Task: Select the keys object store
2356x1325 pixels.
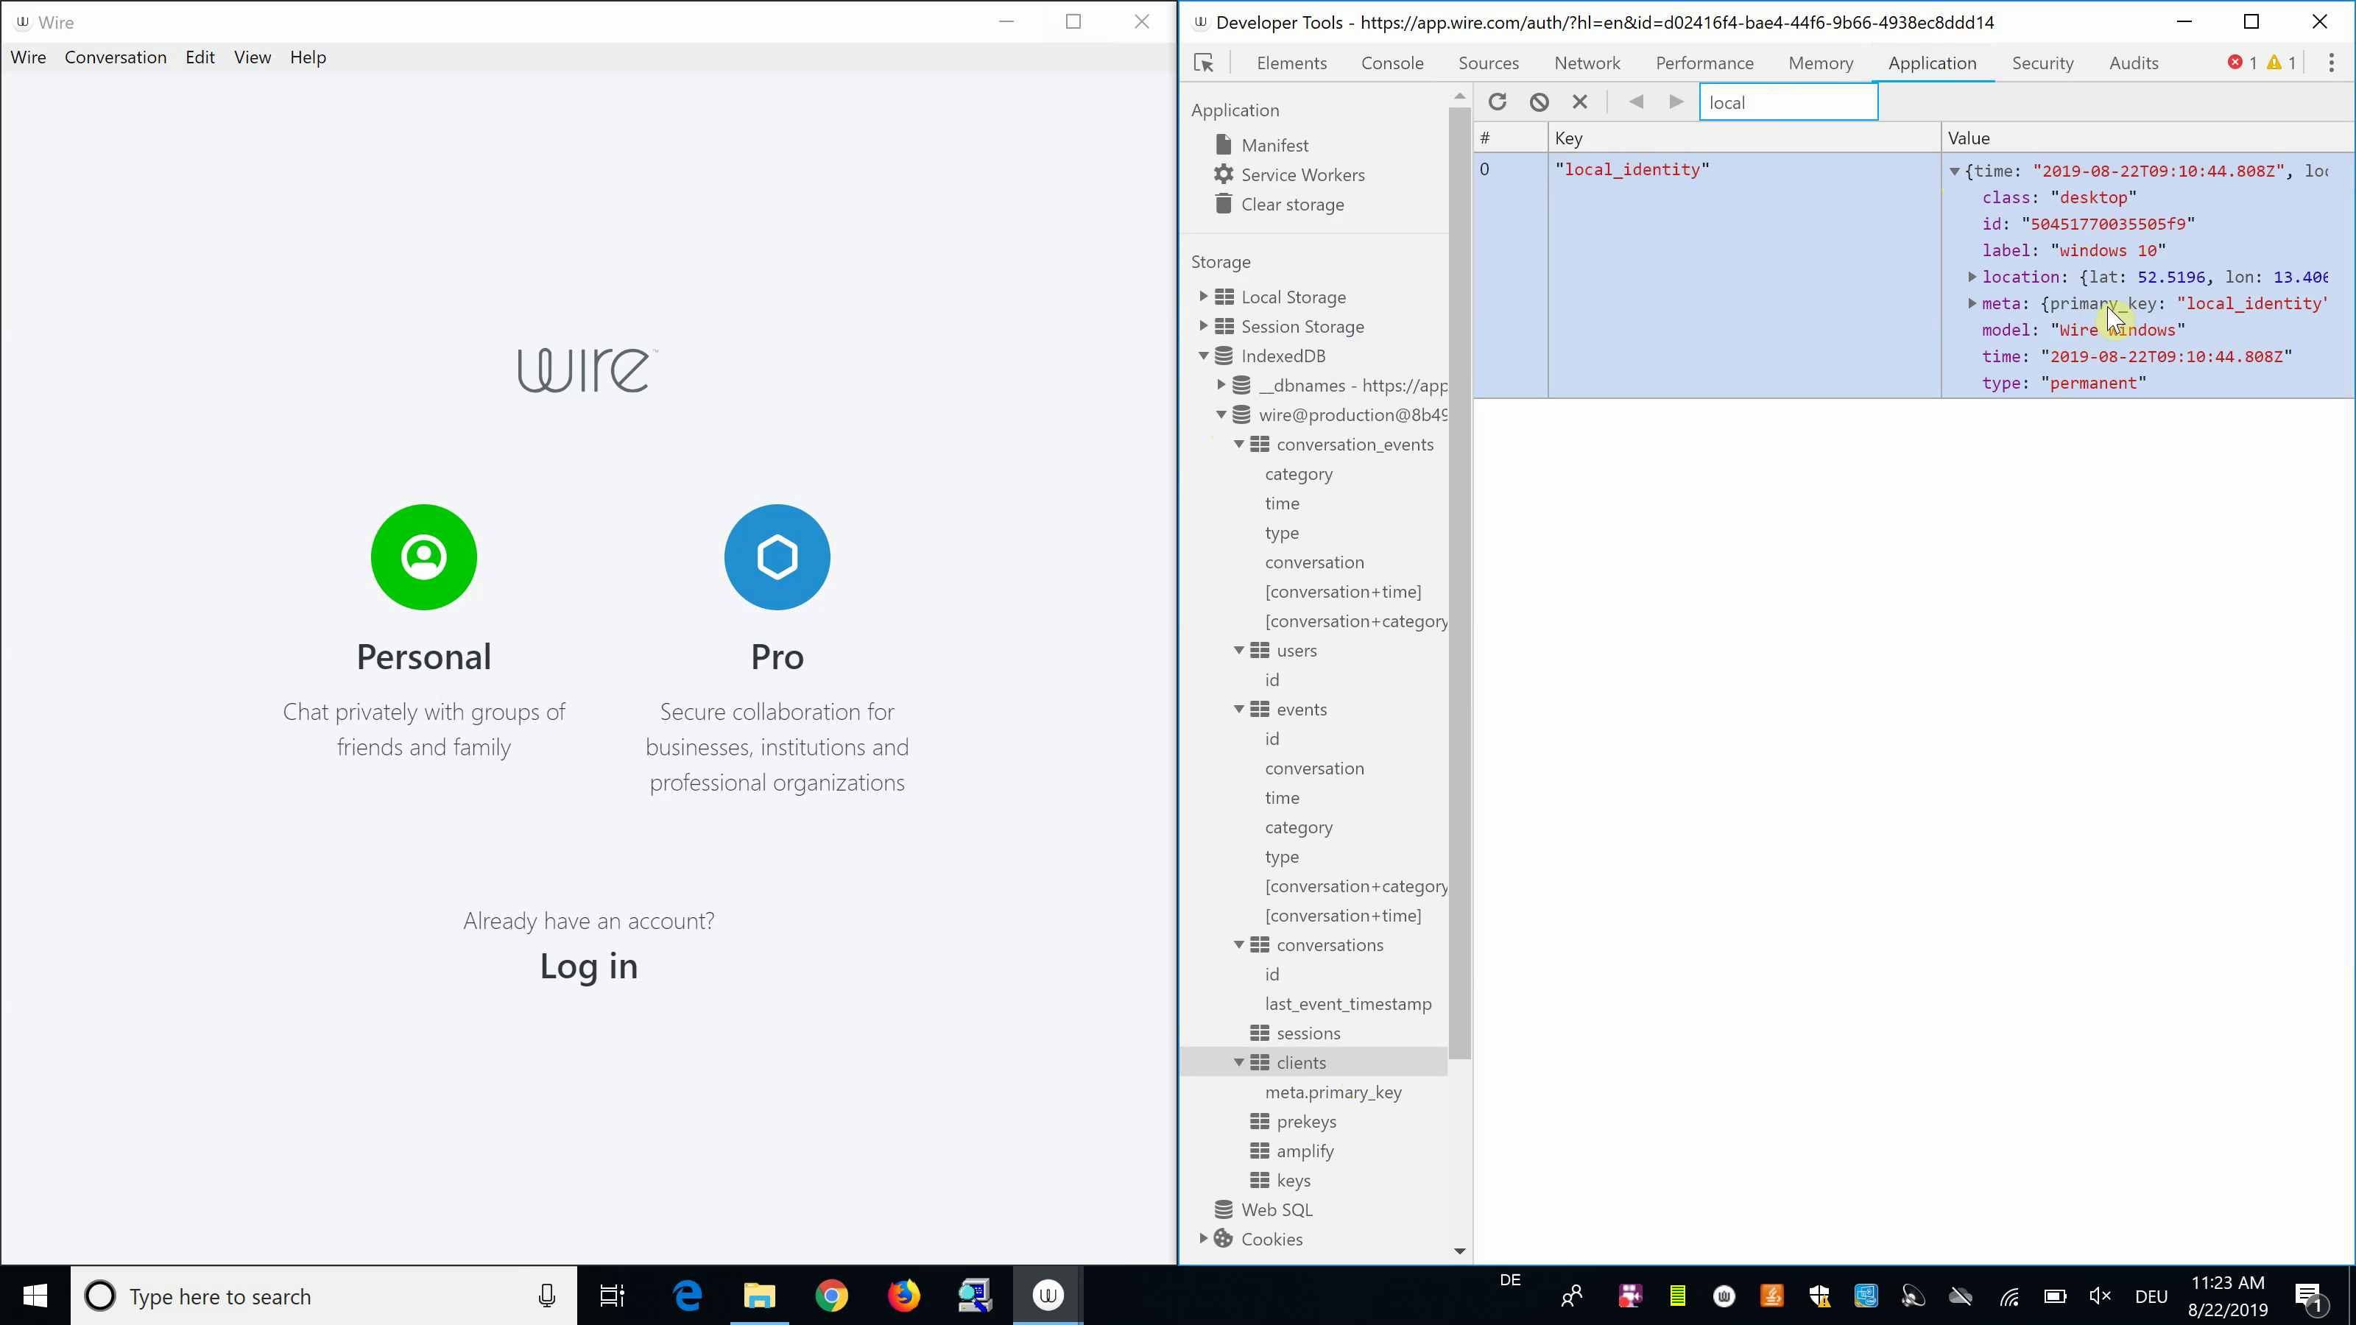Action: coord(1294,1179)
